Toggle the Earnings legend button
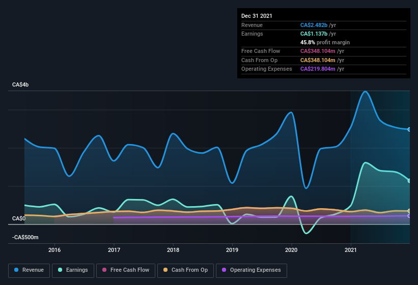 pyautogui.click(x=73, y=270)
